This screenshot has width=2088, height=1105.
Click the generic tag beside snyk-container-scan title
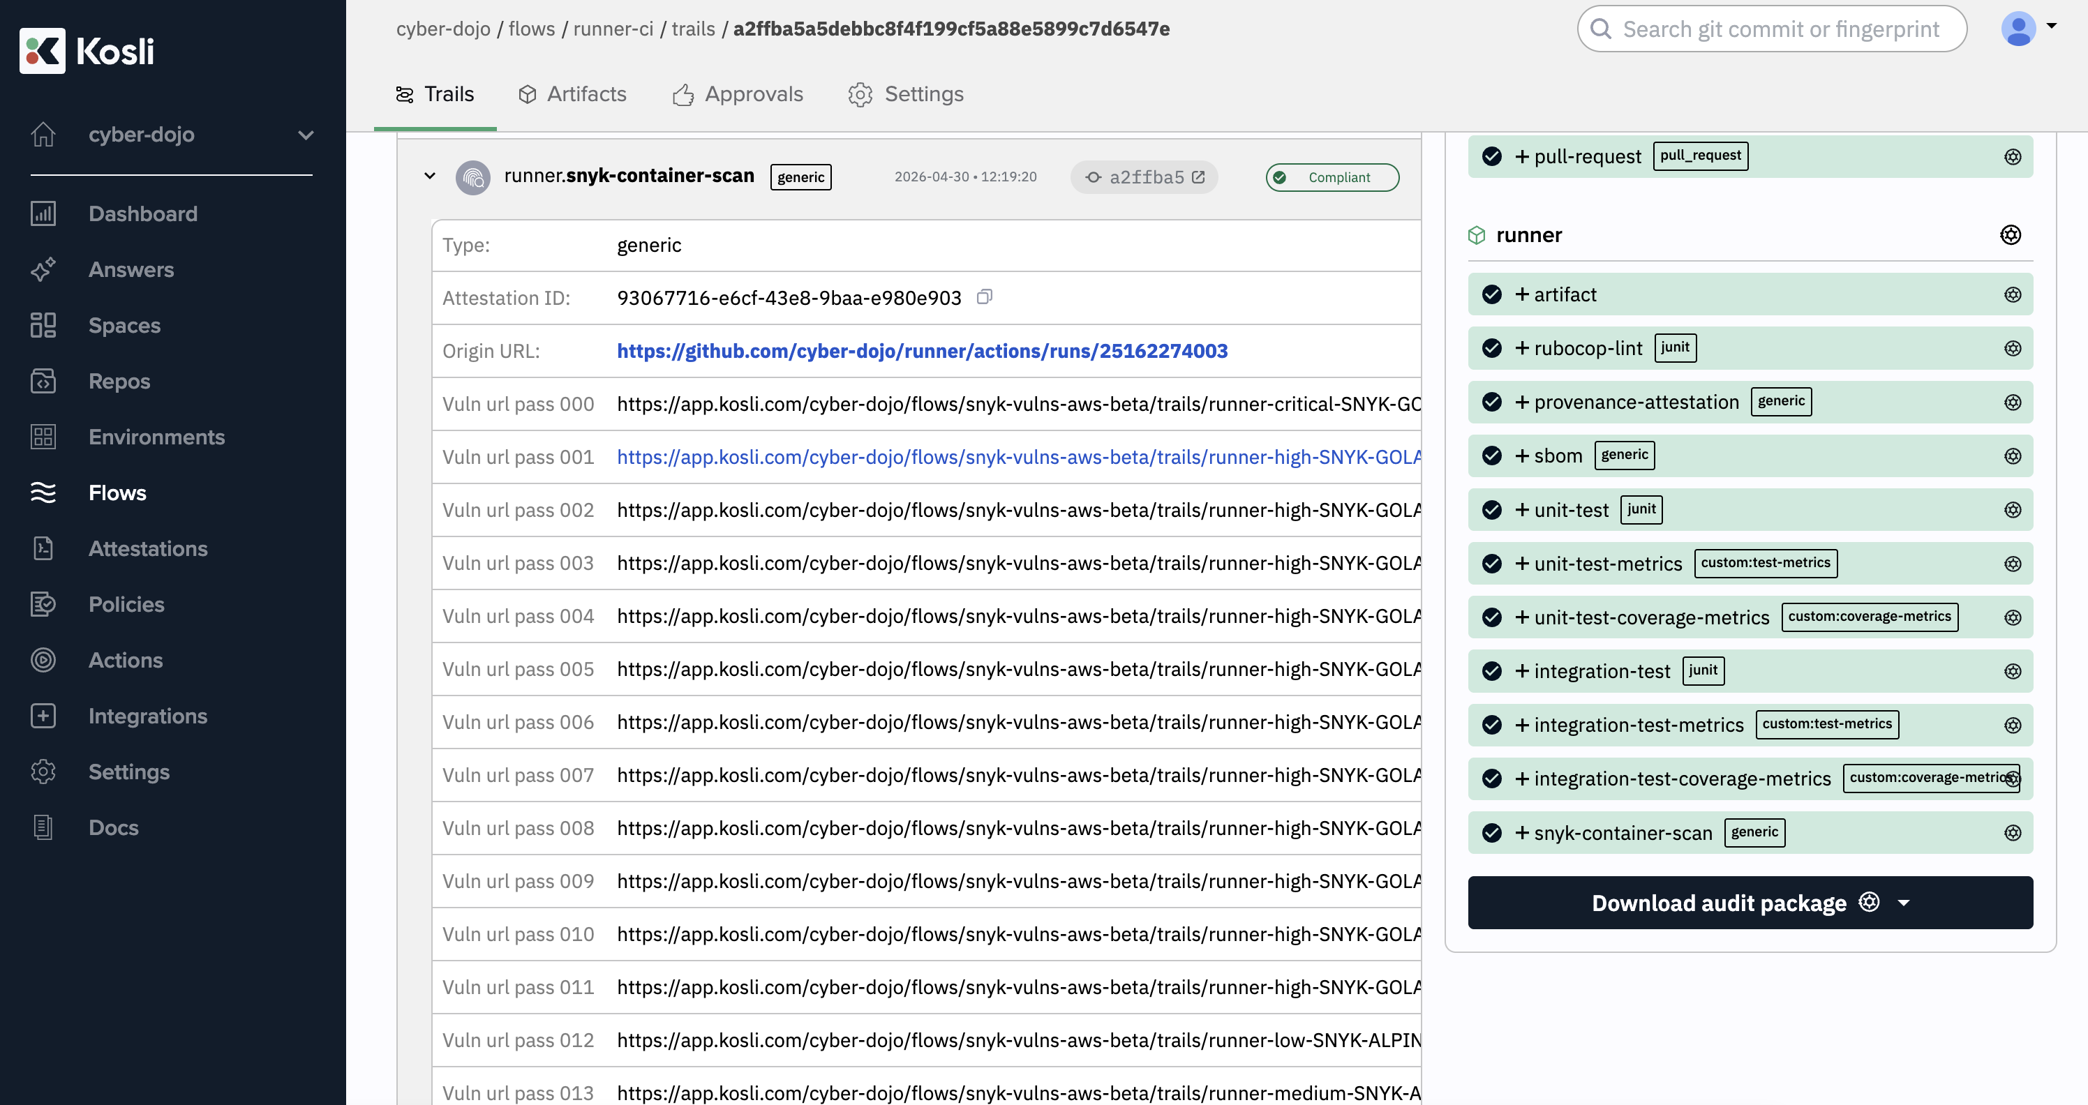(x=800, y=177)
